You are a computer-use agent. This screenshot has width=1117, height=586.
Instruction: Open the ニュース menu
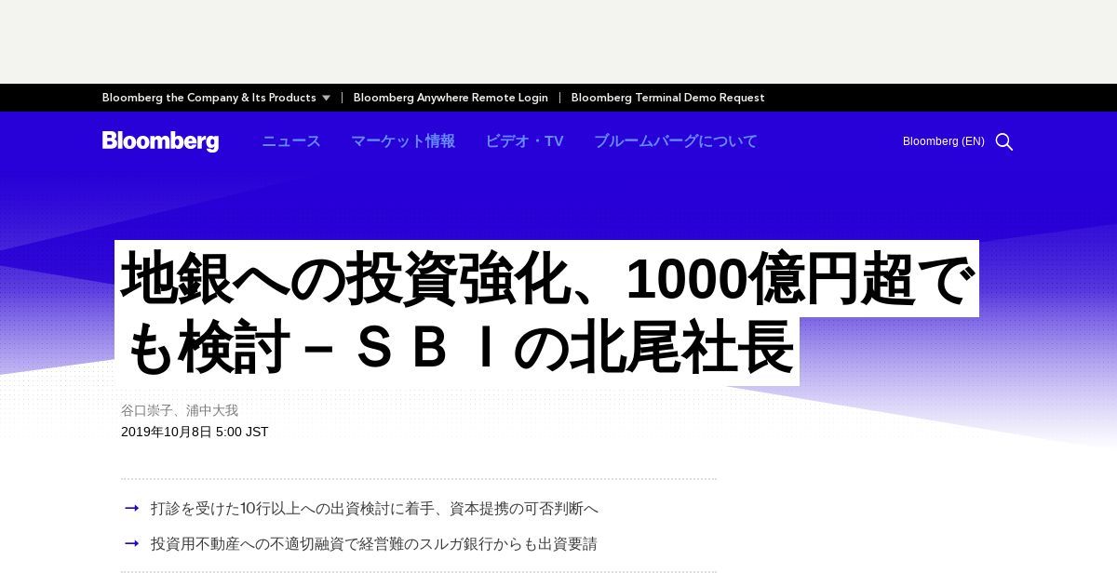[291, 141]
